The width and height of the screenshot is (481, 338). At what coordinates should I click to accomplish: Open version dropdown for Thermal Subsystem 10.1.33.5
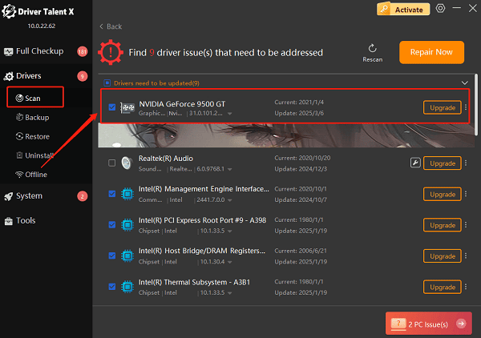click(x=230, y=293)
